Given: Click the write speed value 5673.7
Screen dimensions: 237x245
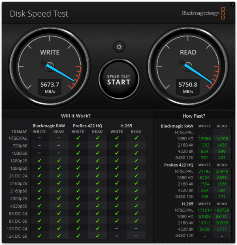Looking at the screenshot, I should pos(50,85).
